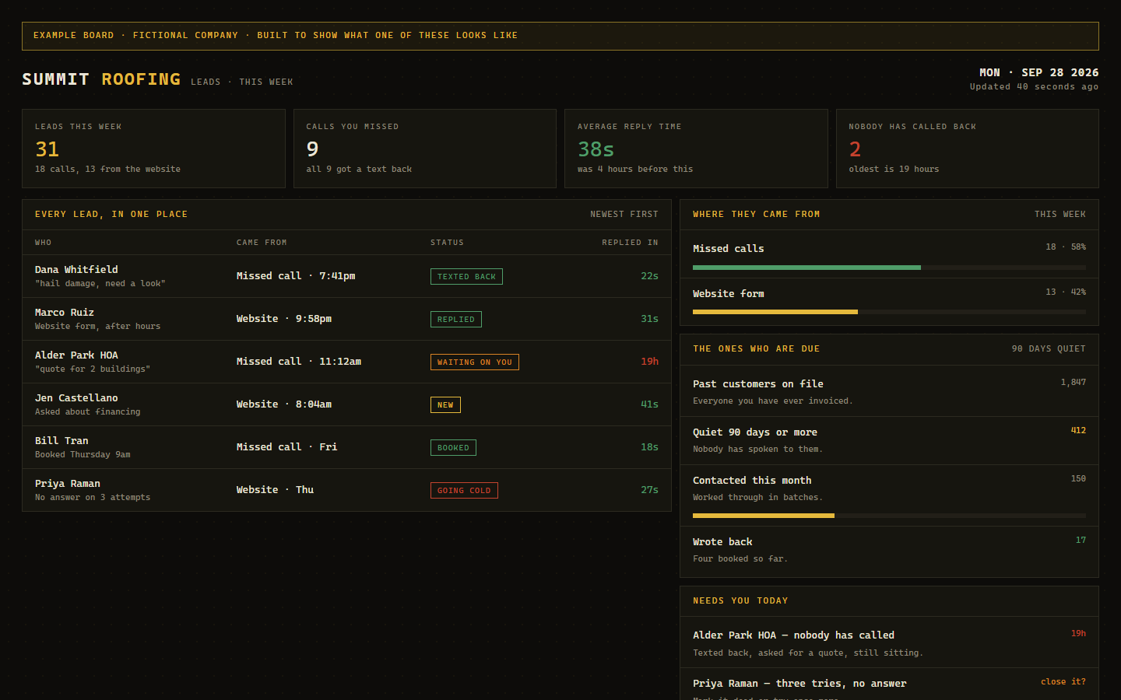Screen dimensions: 1121x700
Task: Click the 'close it?' link for Priya Raman
Action: click(1063, 681)
